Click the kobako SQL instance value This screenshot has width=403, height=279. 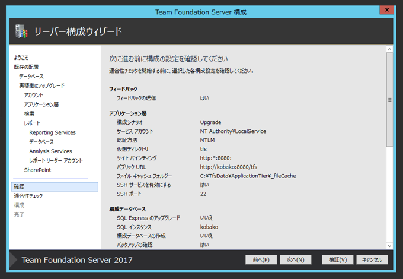tap(209, 227)
